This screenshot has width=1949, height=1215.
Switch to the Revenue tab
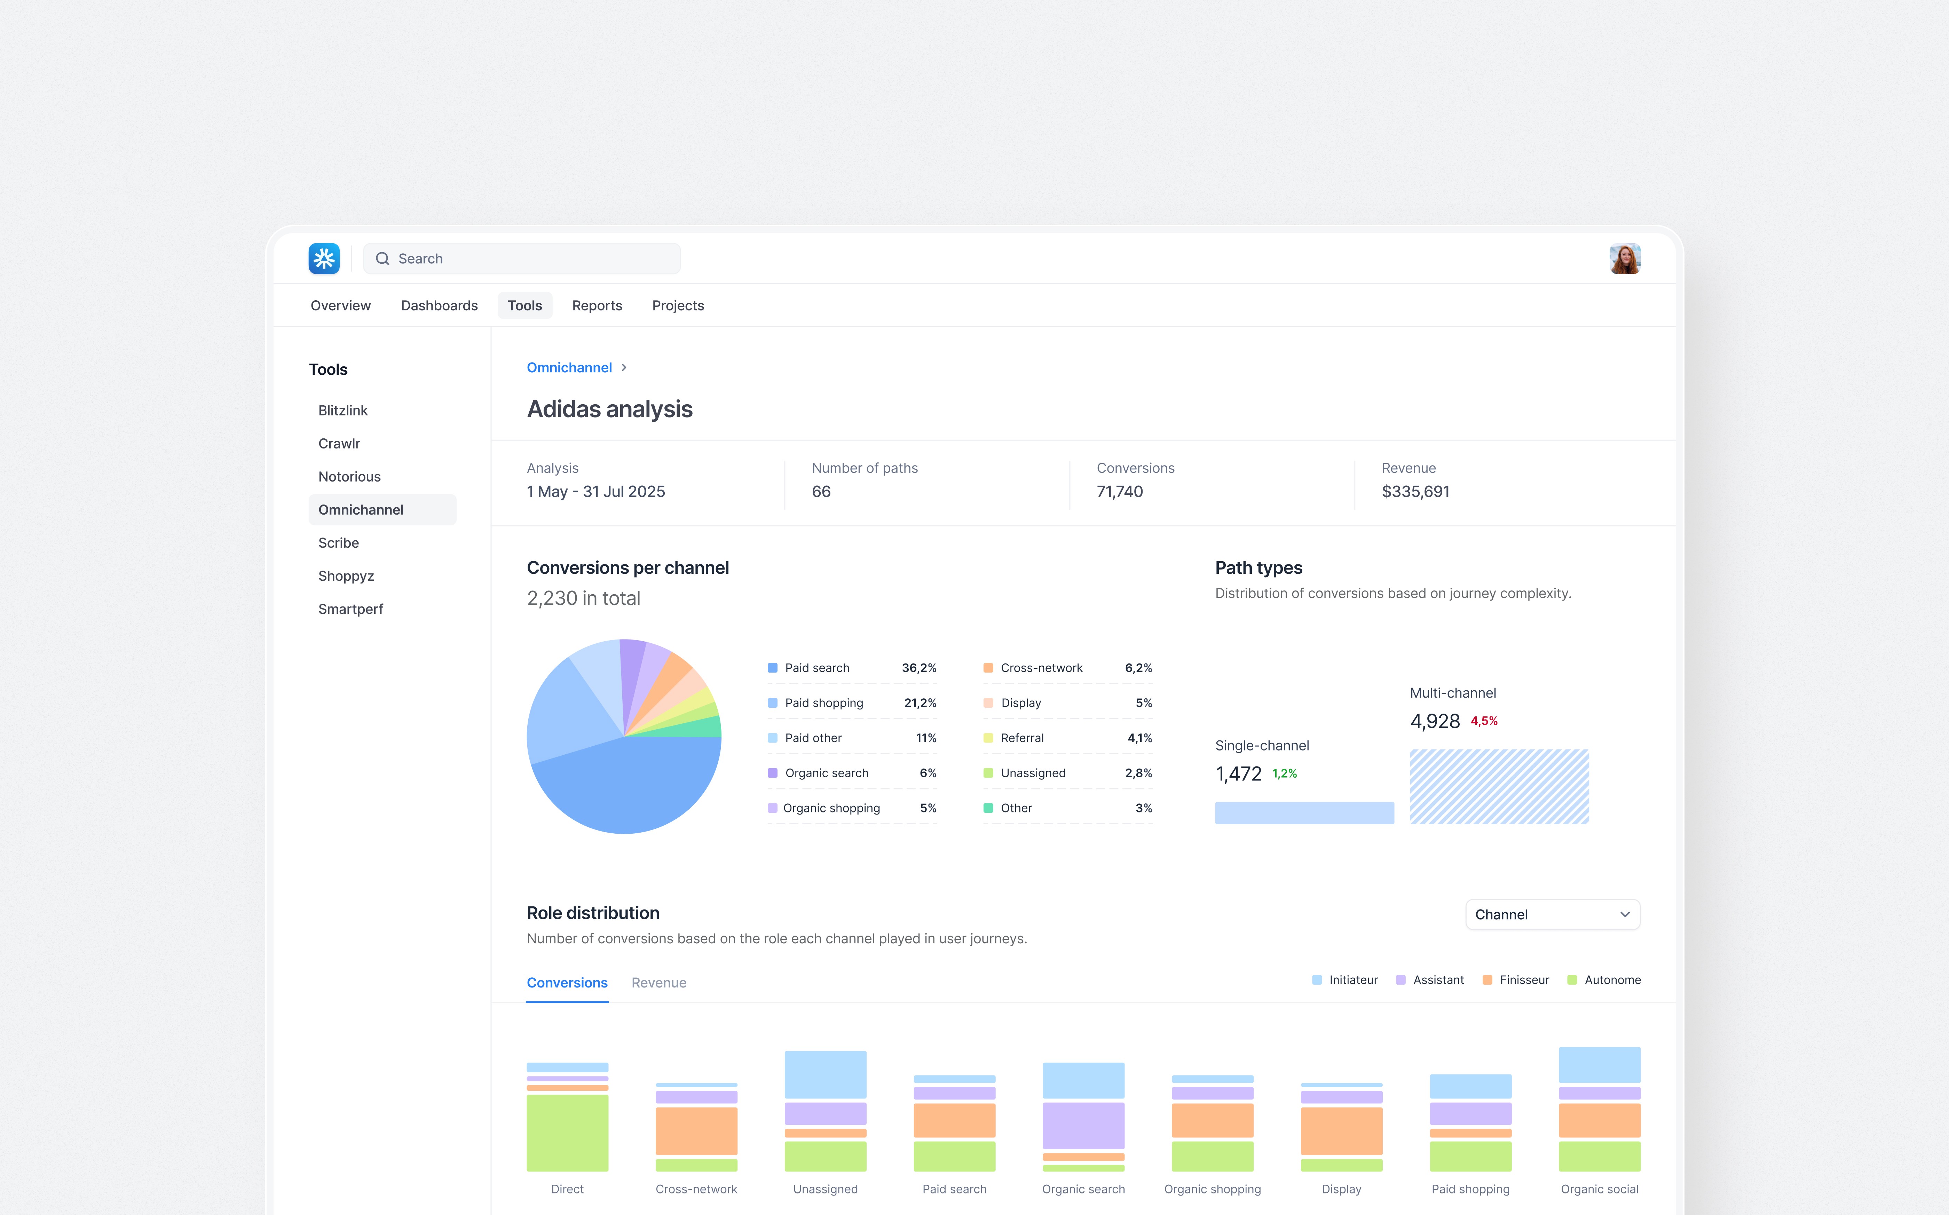[x=659, y=983]
